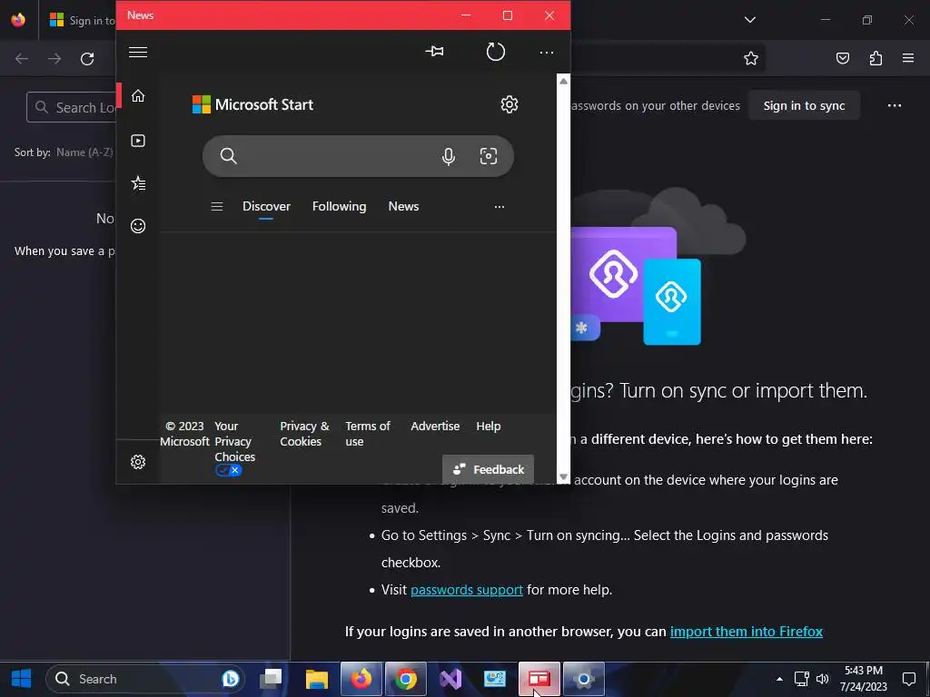Open the News app hamburger menu
930x697 pixels.
pyautogui.click(x=138, y=52)
